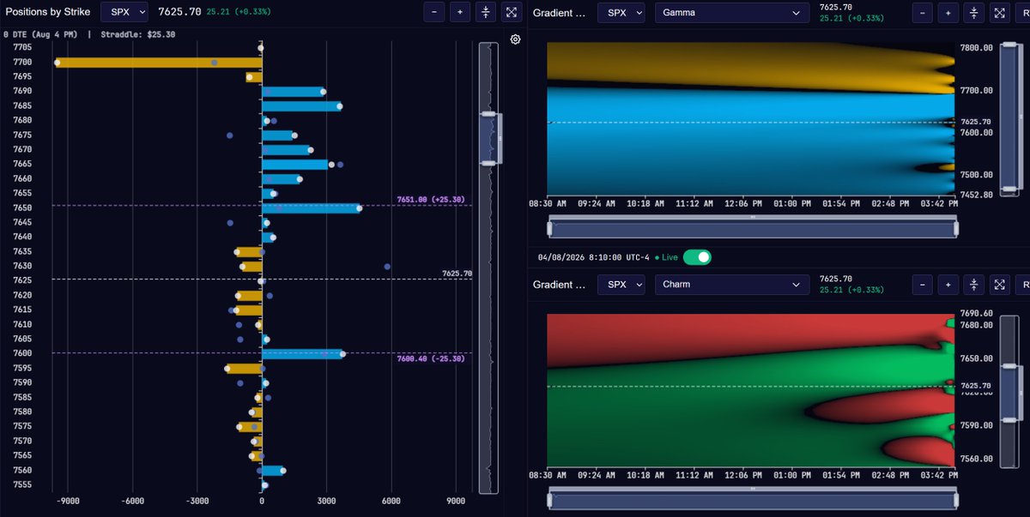Expand Charm gradient panel to fullscreen
Viewport: 1030px width, 517px height.
(x=999, y=285)
